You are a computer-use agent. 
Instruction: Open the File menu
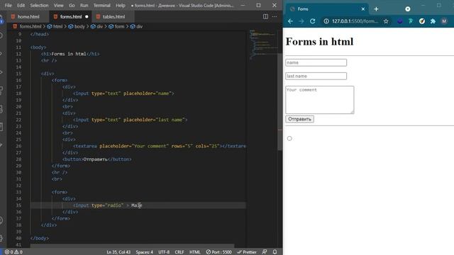[x=8, y=5]
